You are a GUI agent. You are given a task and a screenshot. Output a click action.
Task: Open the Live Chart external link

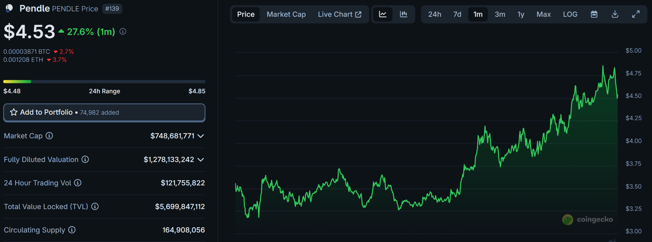coord(340,14)
